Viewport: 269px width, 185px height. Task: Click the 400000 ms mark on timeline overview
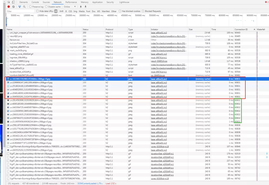pyautogui.click(x=112, y=15)
